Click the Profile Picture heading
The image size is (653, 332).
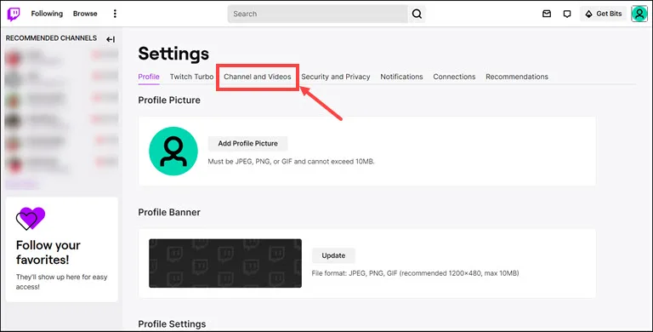(x=169, y=100)
